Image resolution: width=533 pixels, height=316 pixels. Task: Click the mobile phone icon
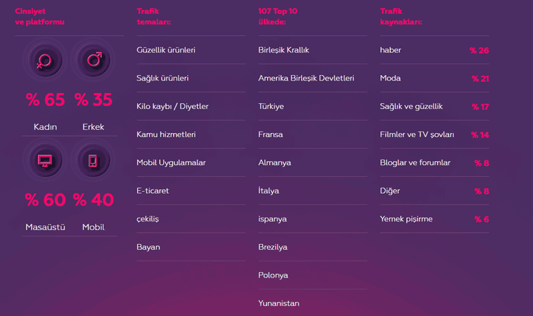[x=93, y=160]
